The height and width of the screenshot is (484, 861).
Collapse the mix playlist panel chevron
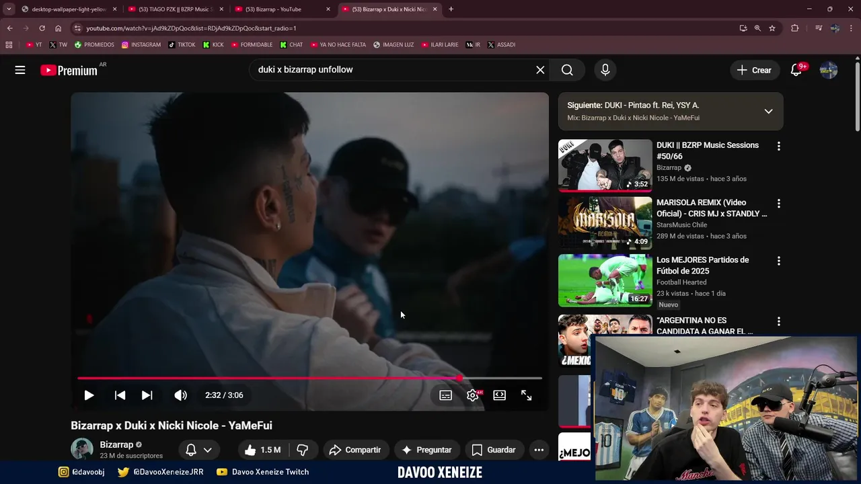click(x=768, y=112)
